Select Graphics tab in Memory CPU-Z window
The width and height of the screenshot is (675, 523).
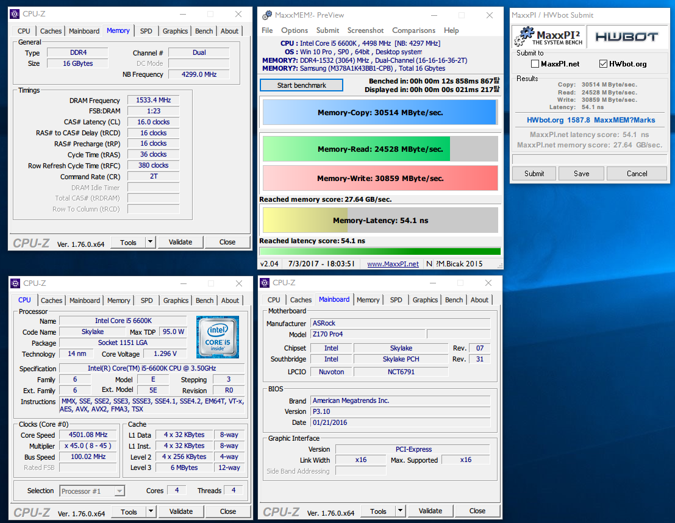click(x=175, y=31)
